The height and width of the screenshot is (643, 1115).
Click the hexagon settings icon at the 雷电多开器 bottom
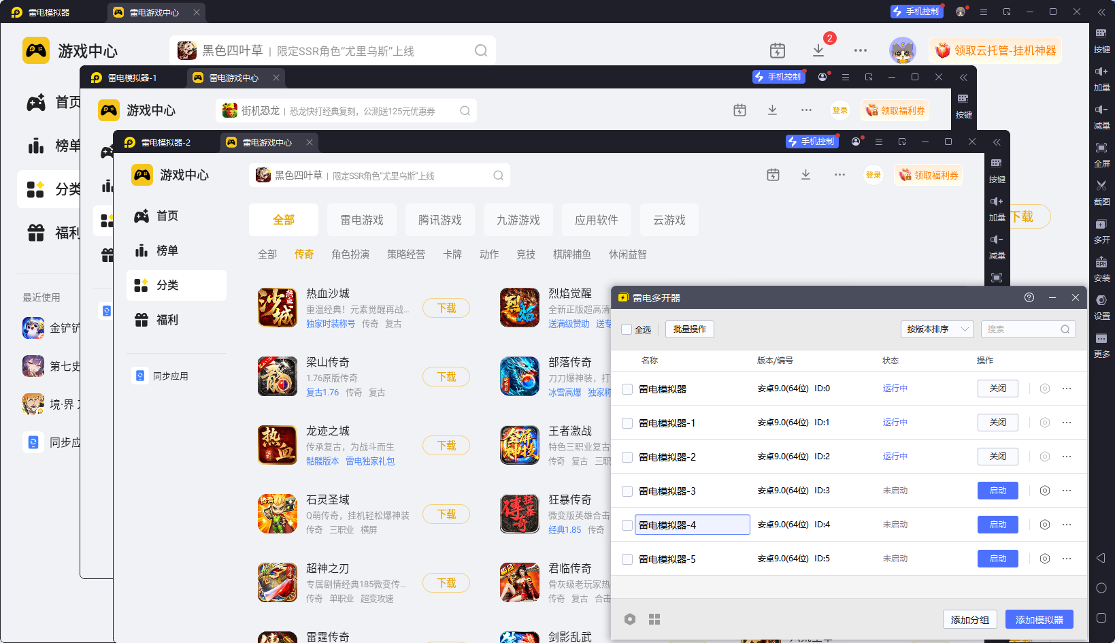point(630,619)
